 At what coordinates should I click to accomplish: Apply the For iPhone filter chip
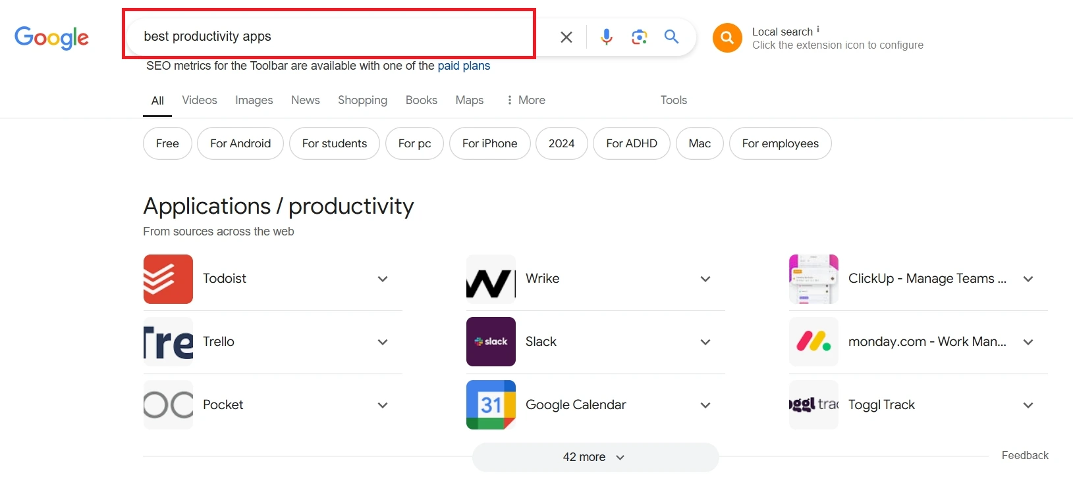(490, 143)
